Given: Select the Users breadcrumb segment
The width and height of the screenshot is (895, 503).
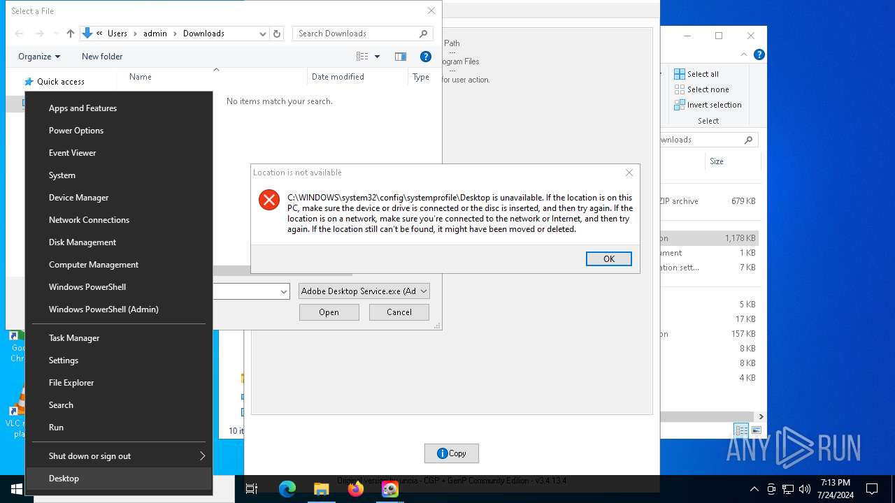Looking at the screenshot, I should click(117, 34).
